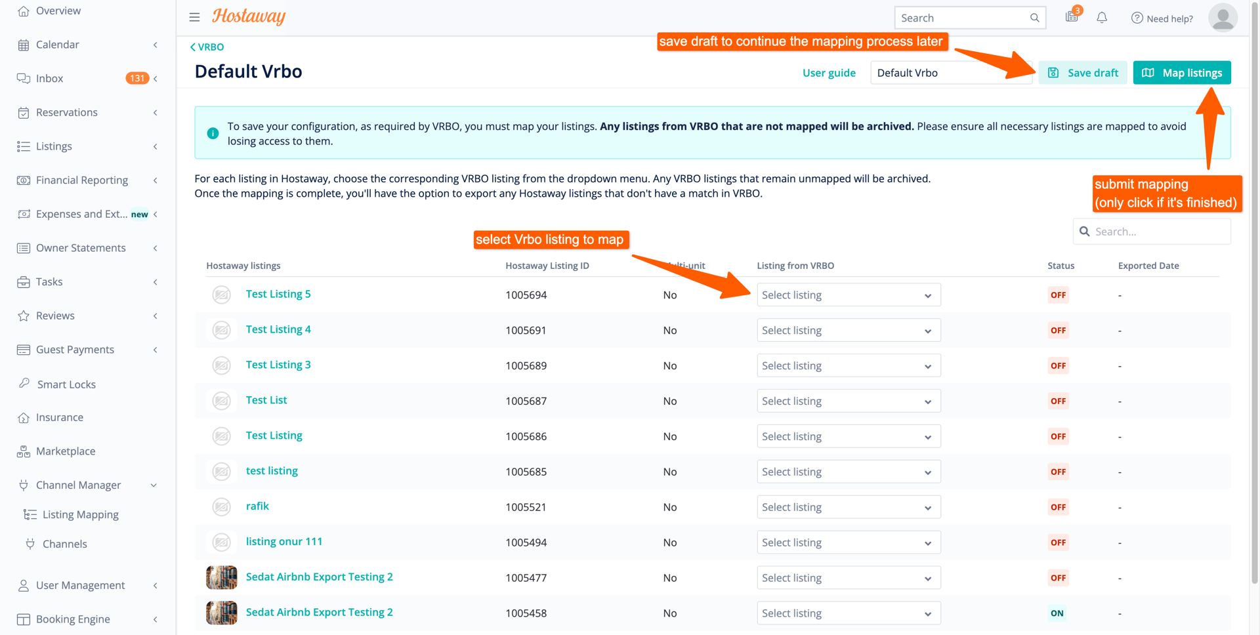
Task: Open the User guide link
Action: [x=829, y=73]
